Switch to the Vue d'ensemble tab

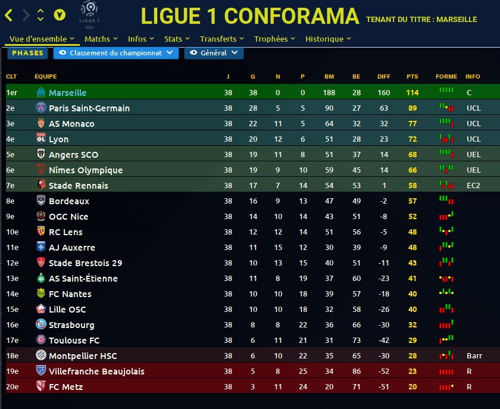point(41,39)
